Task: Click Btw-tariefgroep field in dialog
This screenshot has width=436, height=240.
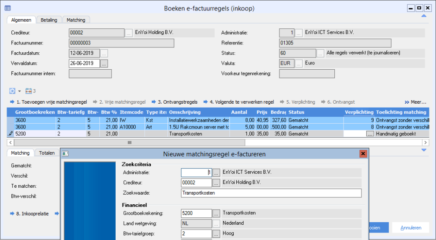Action: click(196, 234)
